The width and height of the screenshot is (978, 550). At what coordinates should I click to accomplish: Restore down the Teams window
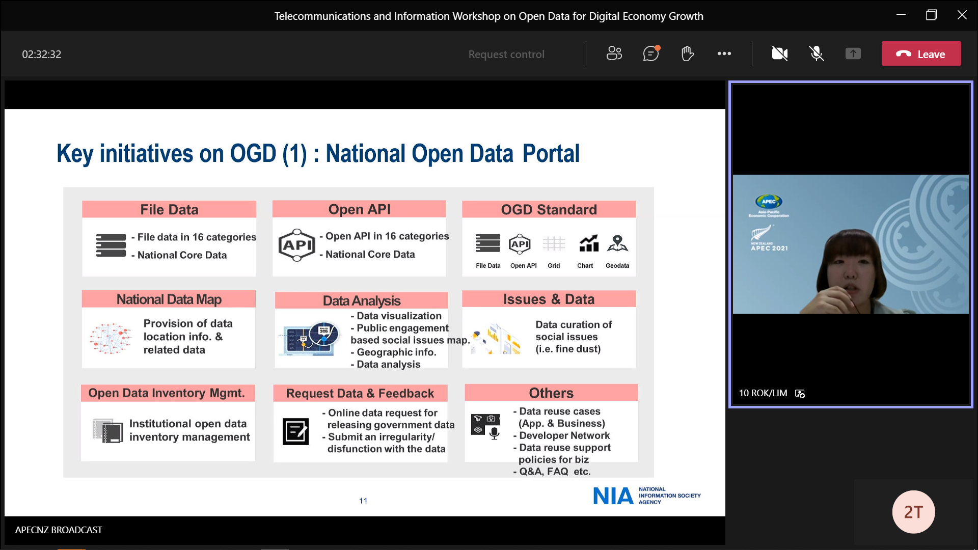pos(932,15)
